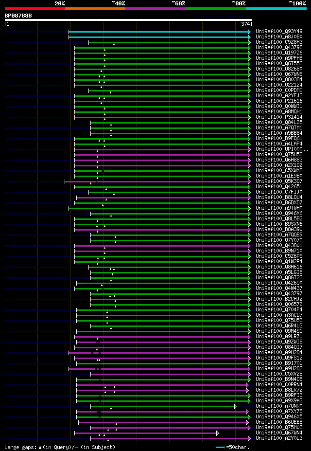Click the cyan ~100% identity legend segment

coord(276,9)
